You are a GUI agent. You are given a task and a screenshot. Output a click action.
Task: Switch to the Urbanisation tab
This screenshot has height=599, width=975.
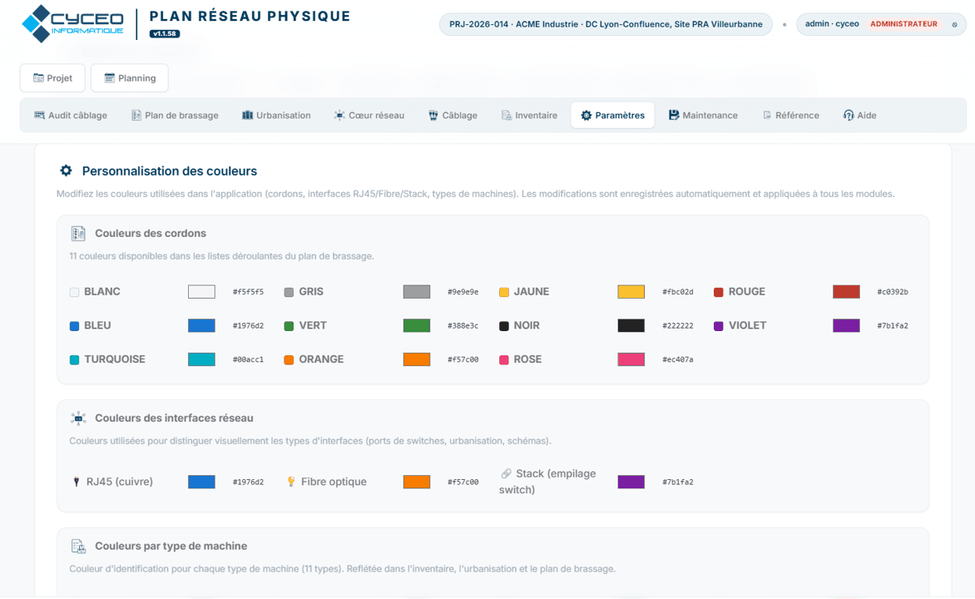[276, 115]
